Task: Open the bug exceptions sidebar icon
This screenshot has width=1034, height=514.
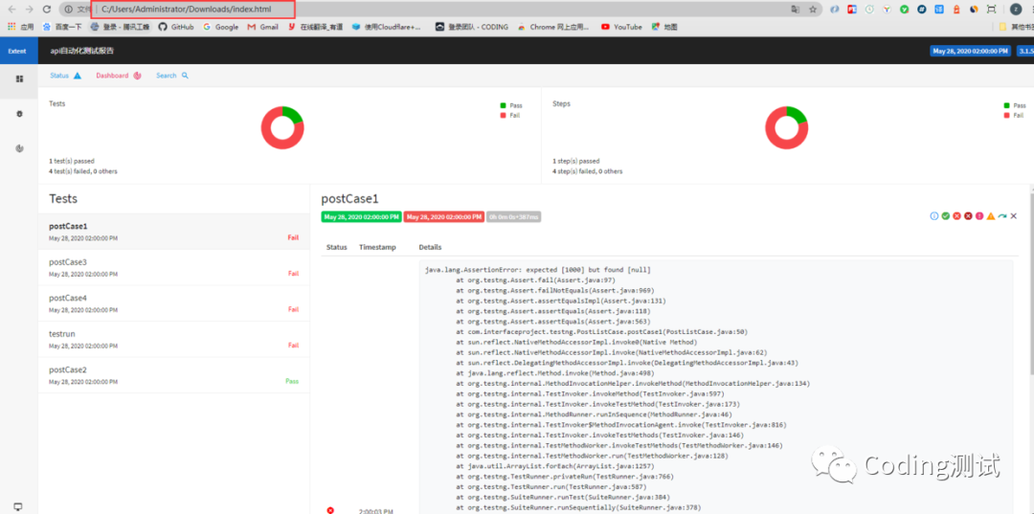Action: coord(19,114)
